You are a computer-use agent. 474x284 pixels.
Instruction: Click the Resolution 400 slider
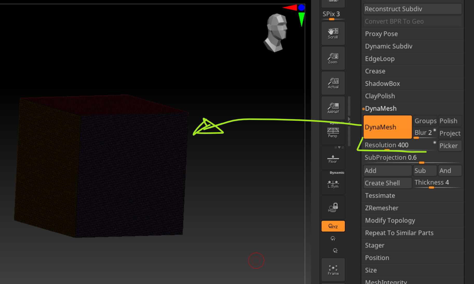400,145
